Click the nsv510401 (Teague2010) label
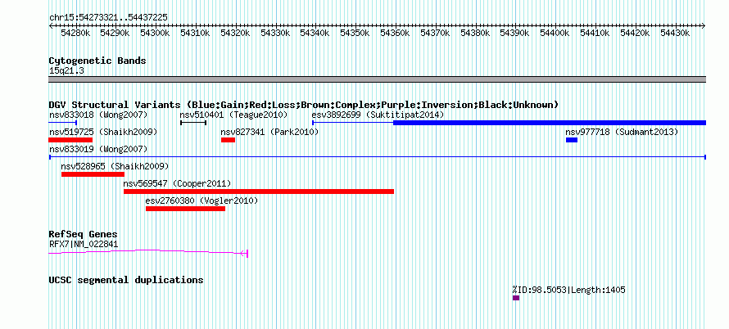This screenshot has width=729, height=329. [233, 115]
